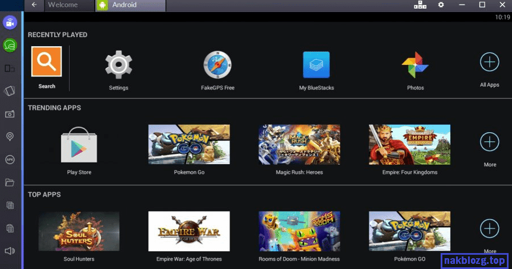Click the view switch icon in sidebar
The image size is (512, 269).
tap(10, 68)
